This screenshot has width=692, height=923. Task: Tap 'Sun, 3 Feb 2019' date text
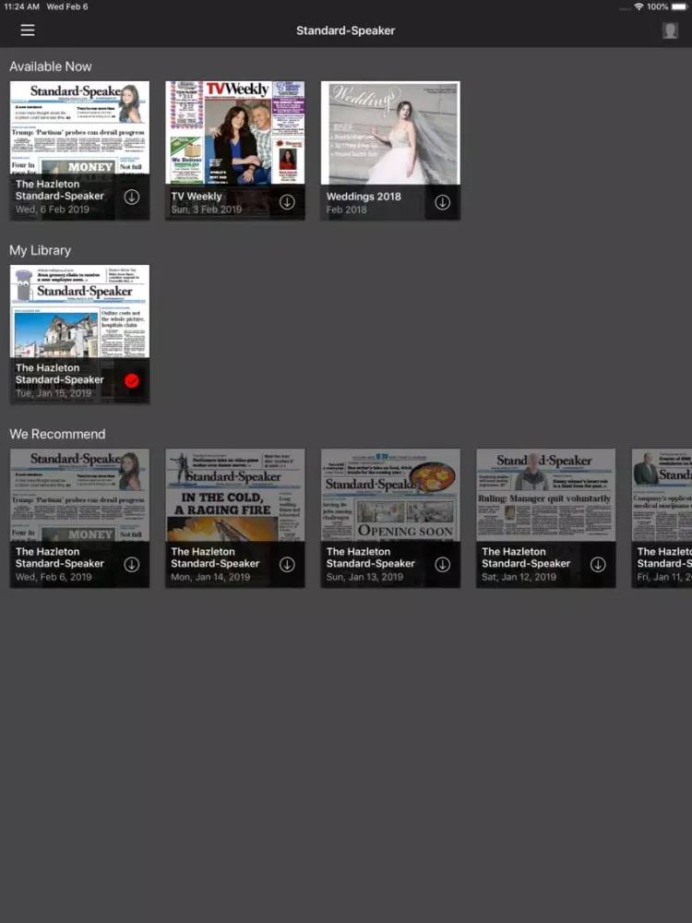(207, 210)
